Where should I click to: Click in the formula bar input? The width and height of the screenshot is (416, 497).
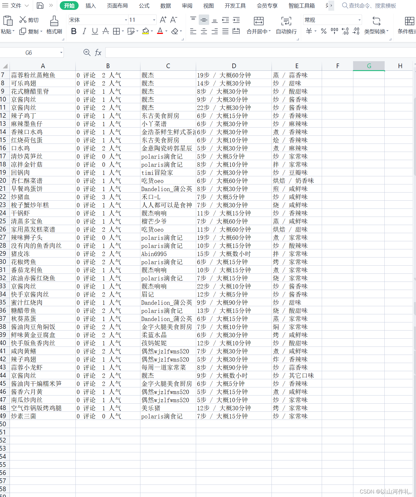pyautogui.click(x=261, y=52)
